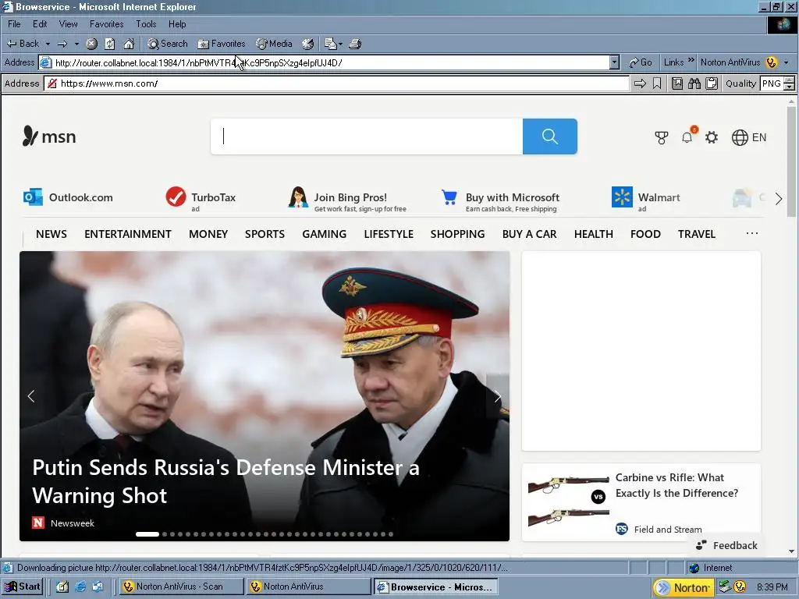Open the Search toolbar button
The image size is (799, 599).
click(168, 44)
